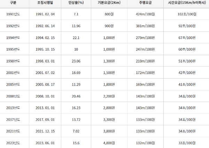Click the 23.06 increase rate cell
Image resolution: width=209 pixels, height=148 pixels.
[x=76, y=61]
